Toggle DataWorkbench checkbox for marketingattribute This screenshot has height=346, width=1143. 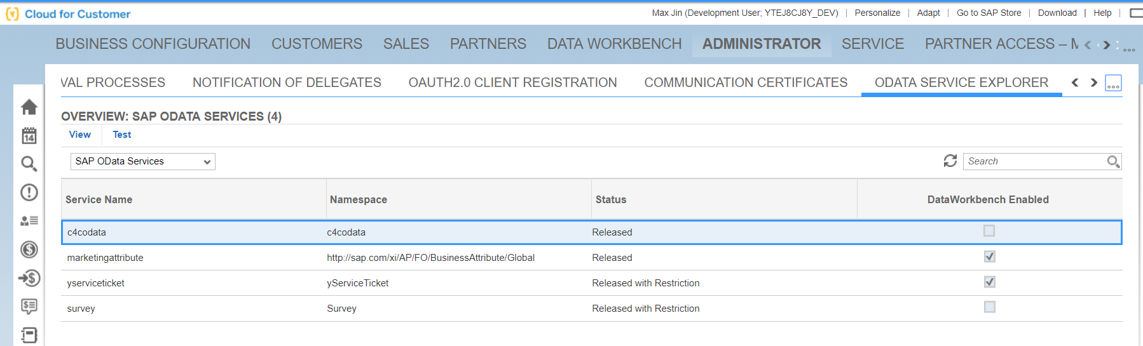tap(989, 256)
